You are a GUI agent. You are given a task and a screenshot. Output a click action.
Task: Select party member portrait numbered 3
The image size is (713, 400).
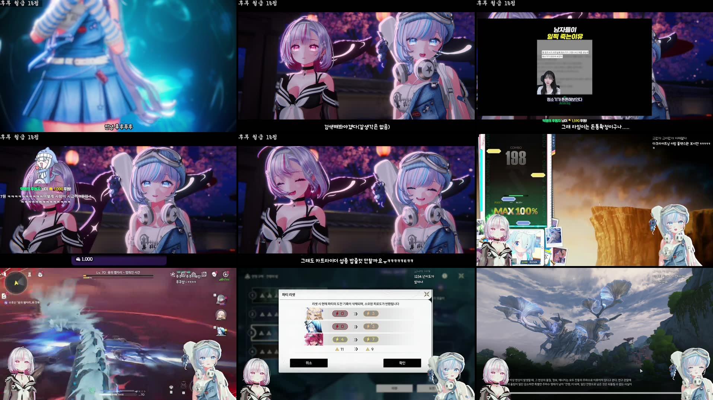click(221, 331)
